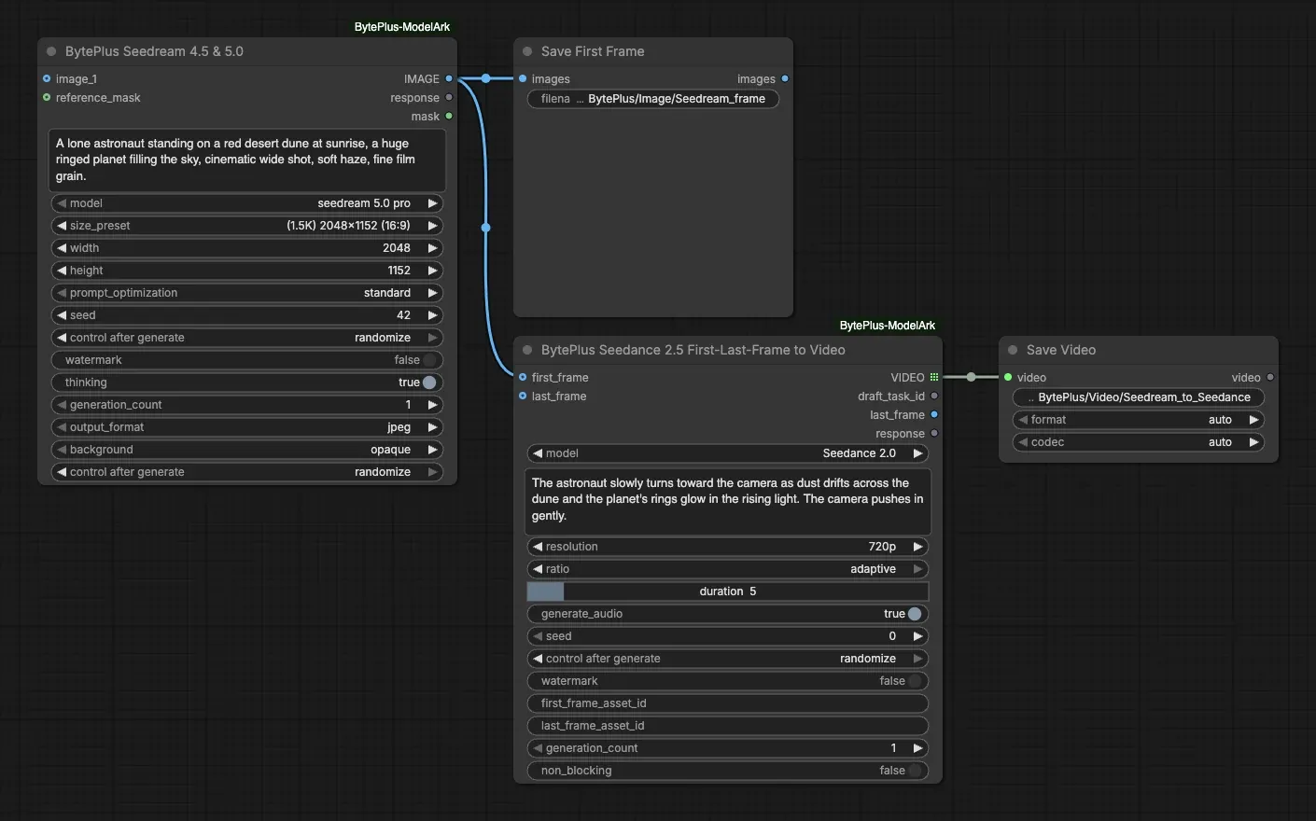Image resolution: width=1316 pixels, height=821 pixels.
Task: Open the codec dropdown in Save Video
Action: tap(1139, 442)
